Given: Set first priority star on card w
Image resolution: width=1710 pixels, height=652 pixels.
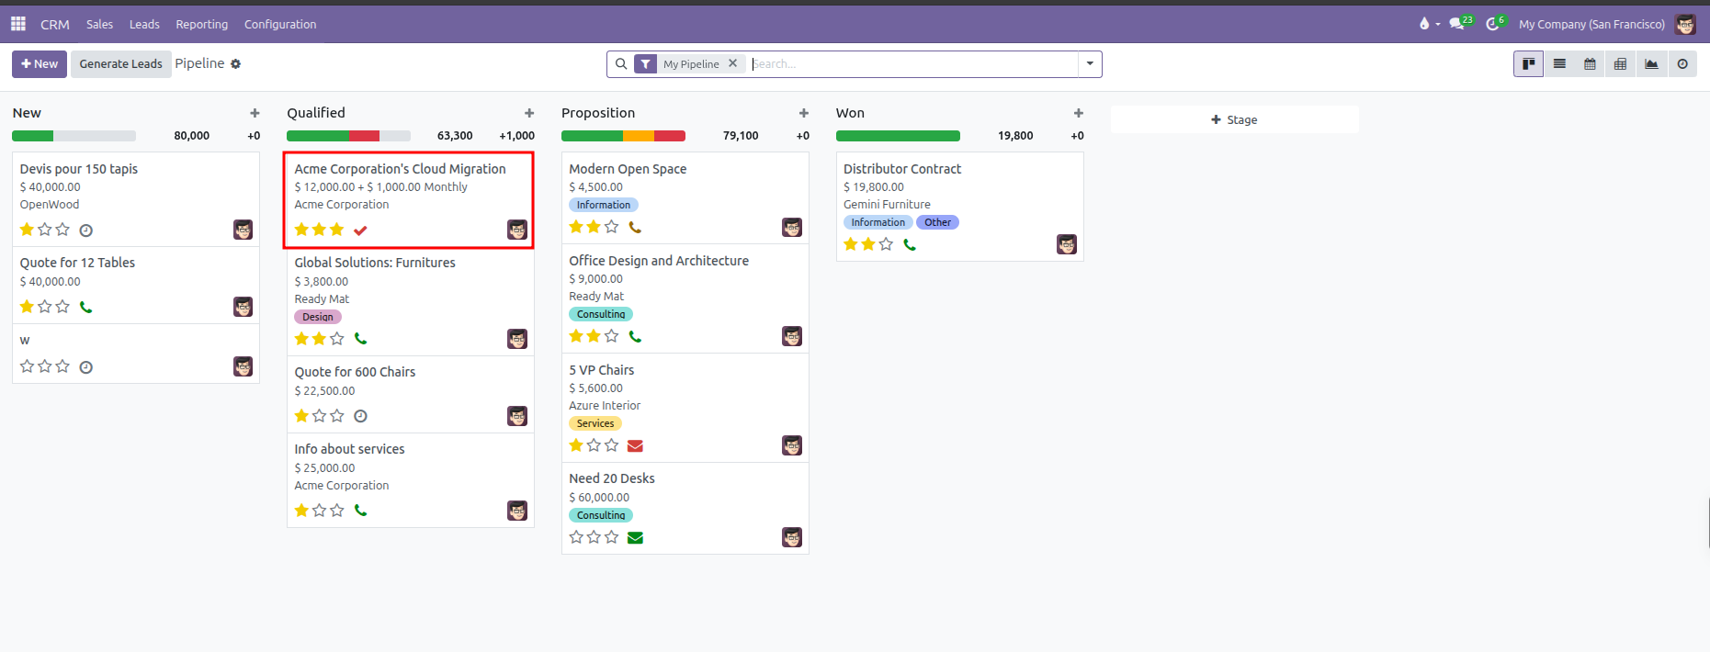Looking at the screenshot, I should (28, 366).
